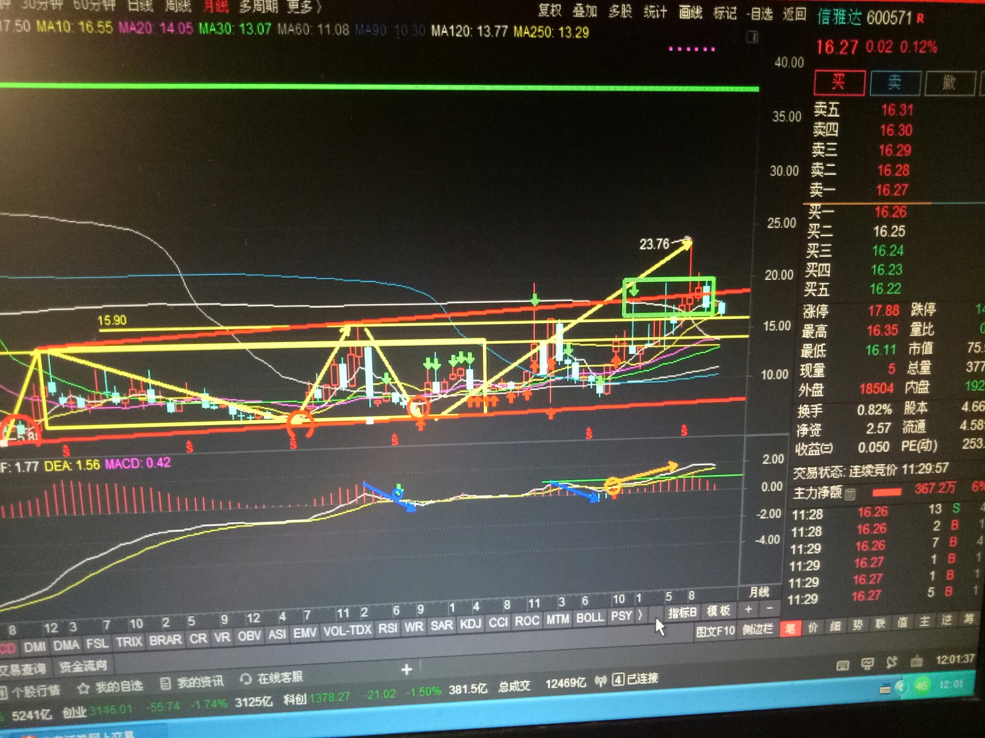The width and height of the screenshot is (985, 738).
Task: Click the keyboard icon in status bar
Action: [842, 666]
